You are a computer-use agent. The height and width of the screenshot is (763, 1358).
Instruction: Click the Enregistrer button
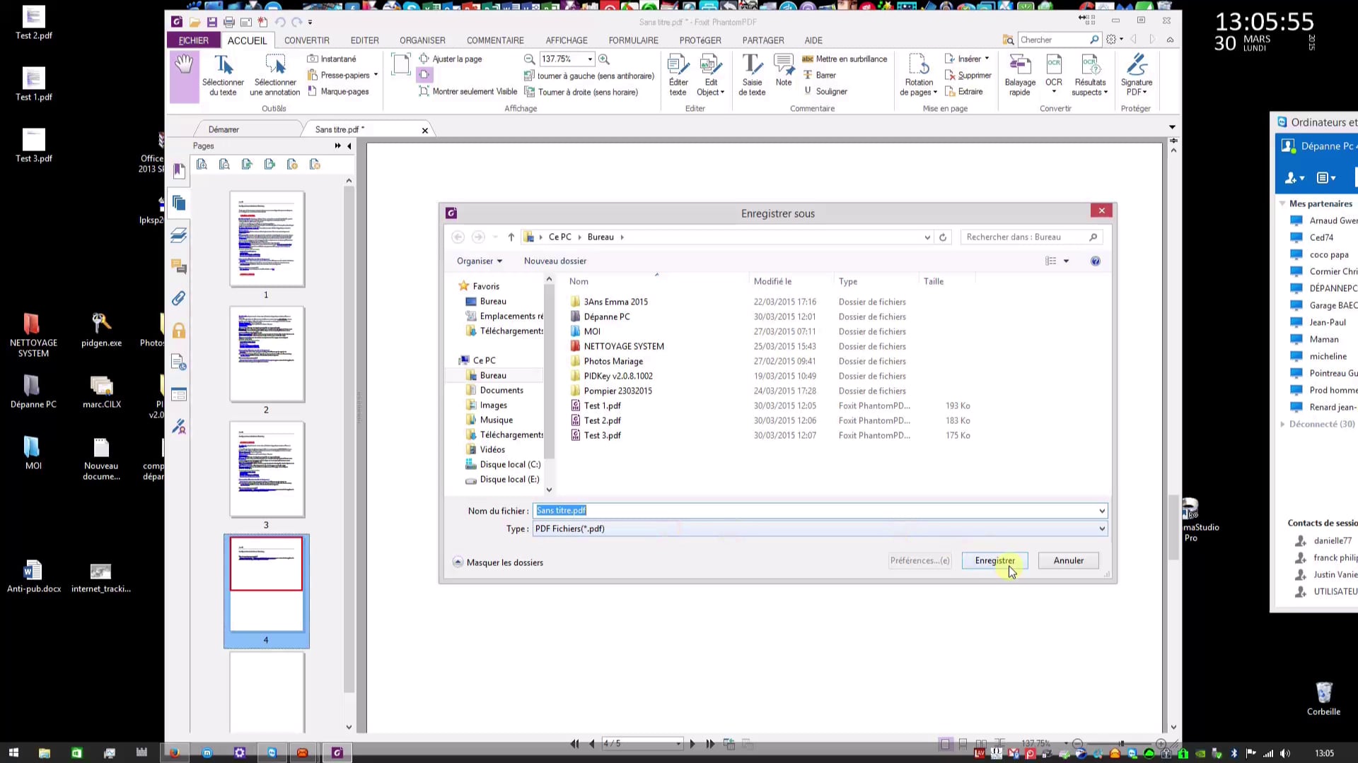pos(994,560)
